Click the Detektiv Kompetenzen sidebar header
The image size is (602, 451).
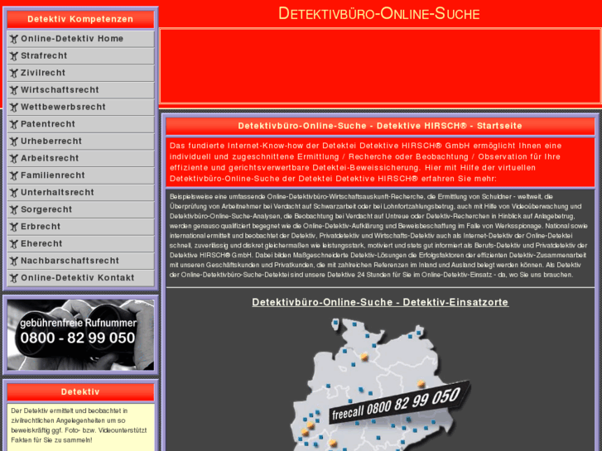(80, 19)
